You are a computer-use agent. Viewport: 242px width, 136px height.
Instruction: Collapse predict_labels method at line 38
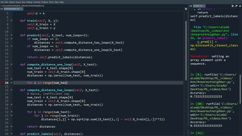tap(11, 134)
